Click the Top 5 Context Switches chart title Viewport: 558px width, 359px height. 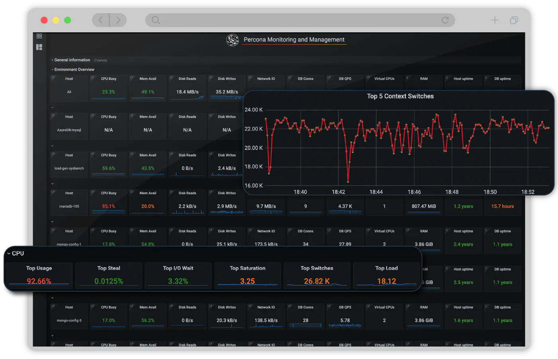point(400,96)
